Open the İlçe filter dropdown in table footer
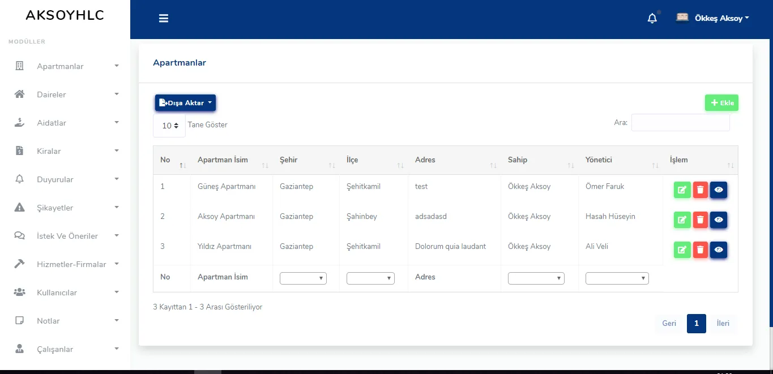The image size is (773, 374). coord(370,278)
